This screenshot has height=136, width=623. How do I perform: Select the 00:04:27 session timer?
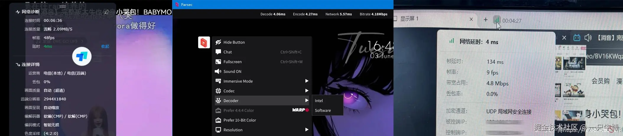[512, 21]
